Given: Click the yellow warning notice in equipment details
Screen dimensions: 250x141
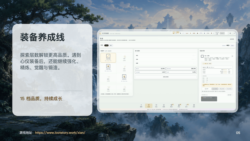Looking at the screenshot, I should point(217,85).
